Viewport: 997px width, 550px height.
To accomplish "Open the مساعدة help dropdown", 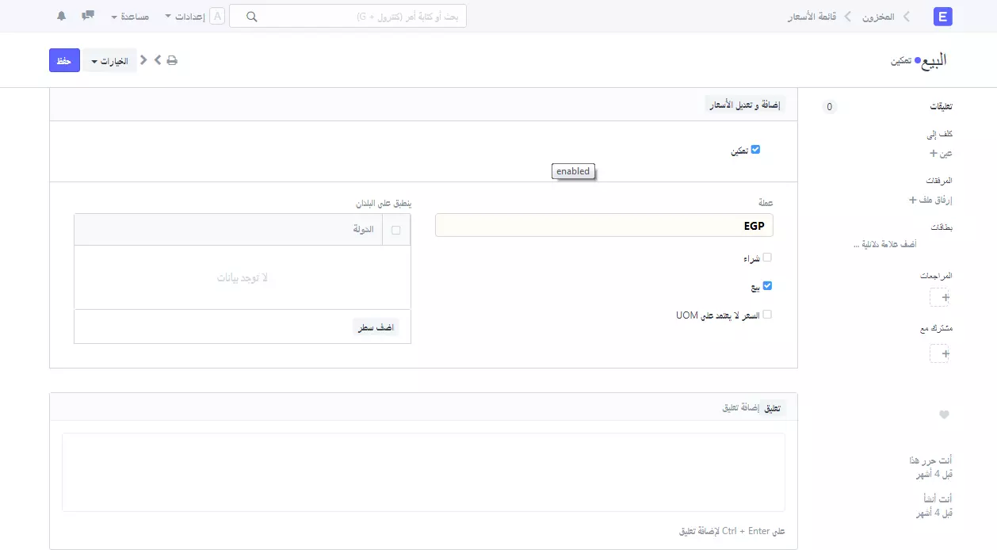I will coord(130,17).
